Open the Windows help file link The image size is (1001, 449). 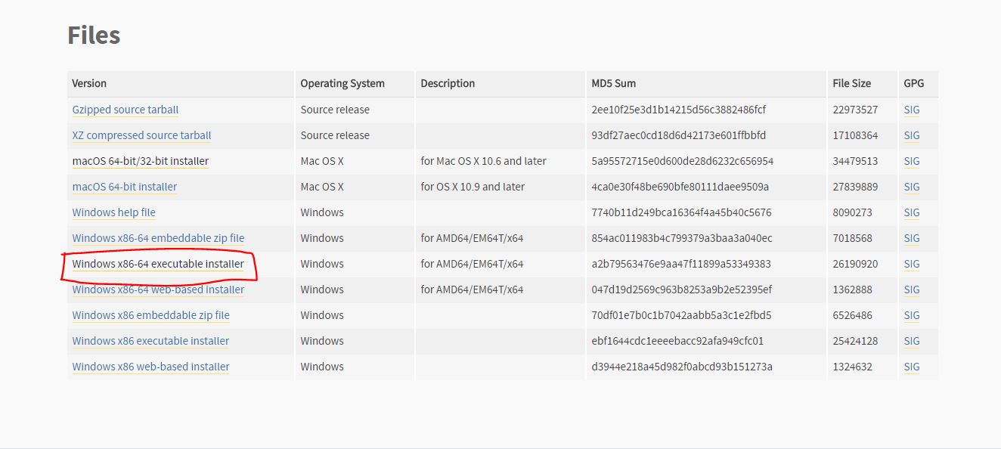114,212
